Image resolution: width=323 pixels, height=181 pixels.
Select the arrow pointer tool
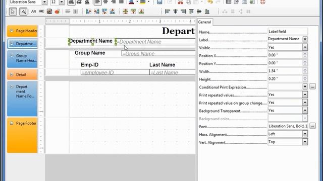click(13, 12)
